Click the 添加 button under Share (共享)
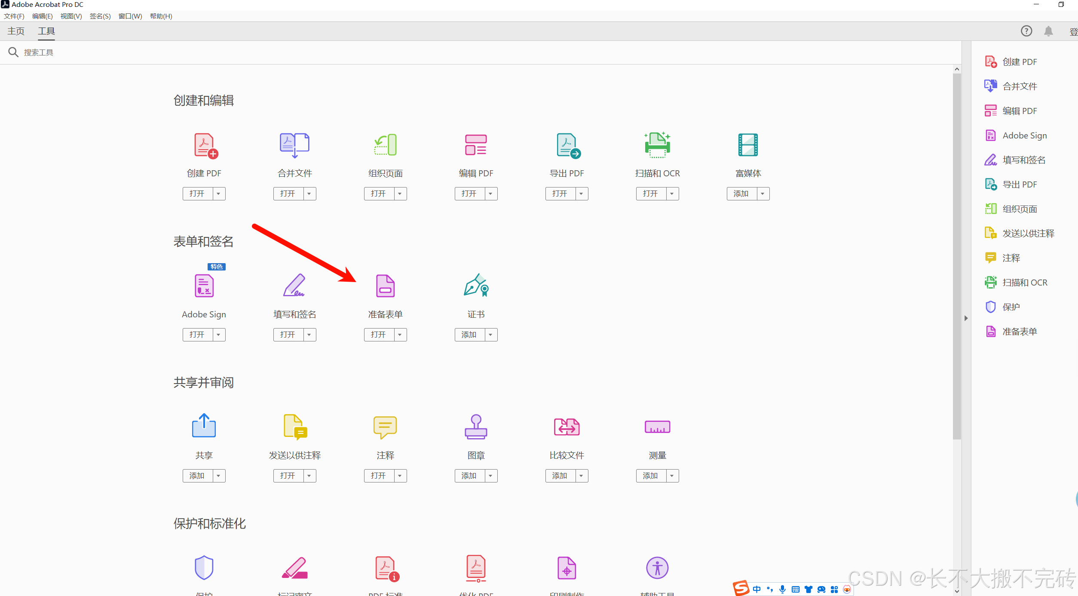The image size is (1078, 596). 197,476
